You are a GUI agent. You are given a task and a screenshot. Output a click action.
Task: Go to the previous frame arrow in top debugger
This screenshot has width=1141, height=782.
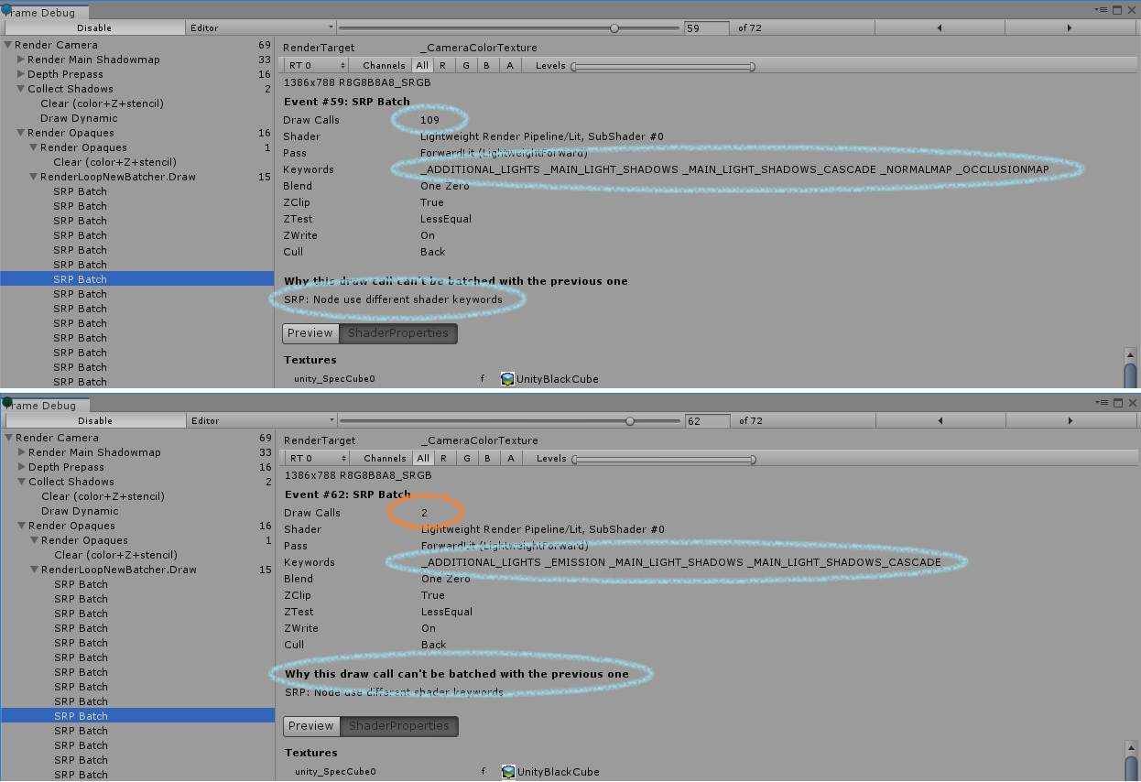[x=940, y=27]
